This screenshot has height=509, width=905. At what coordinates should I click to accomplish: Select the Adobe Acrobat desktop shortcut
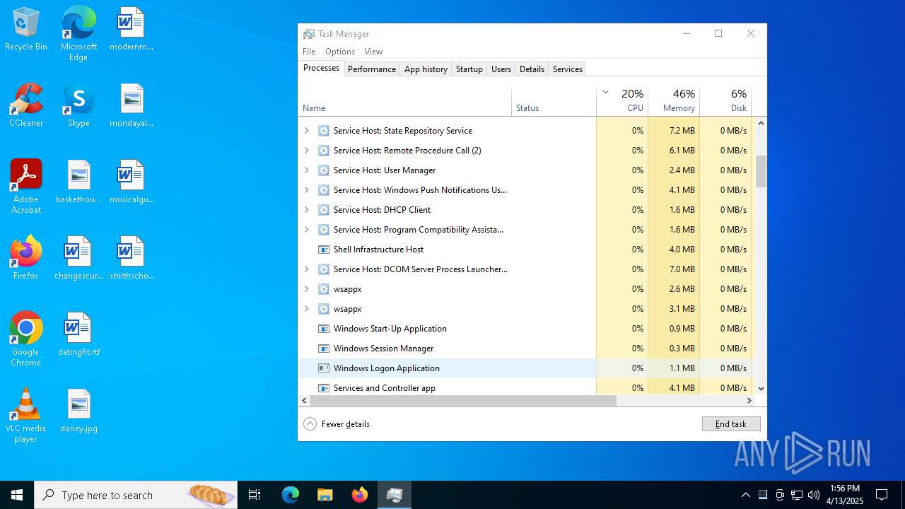(26, 187)
